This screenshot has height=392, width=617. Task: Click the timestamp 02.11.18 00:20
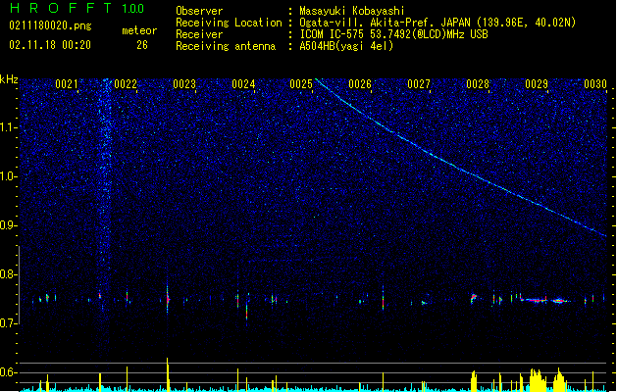coord(50,45)
